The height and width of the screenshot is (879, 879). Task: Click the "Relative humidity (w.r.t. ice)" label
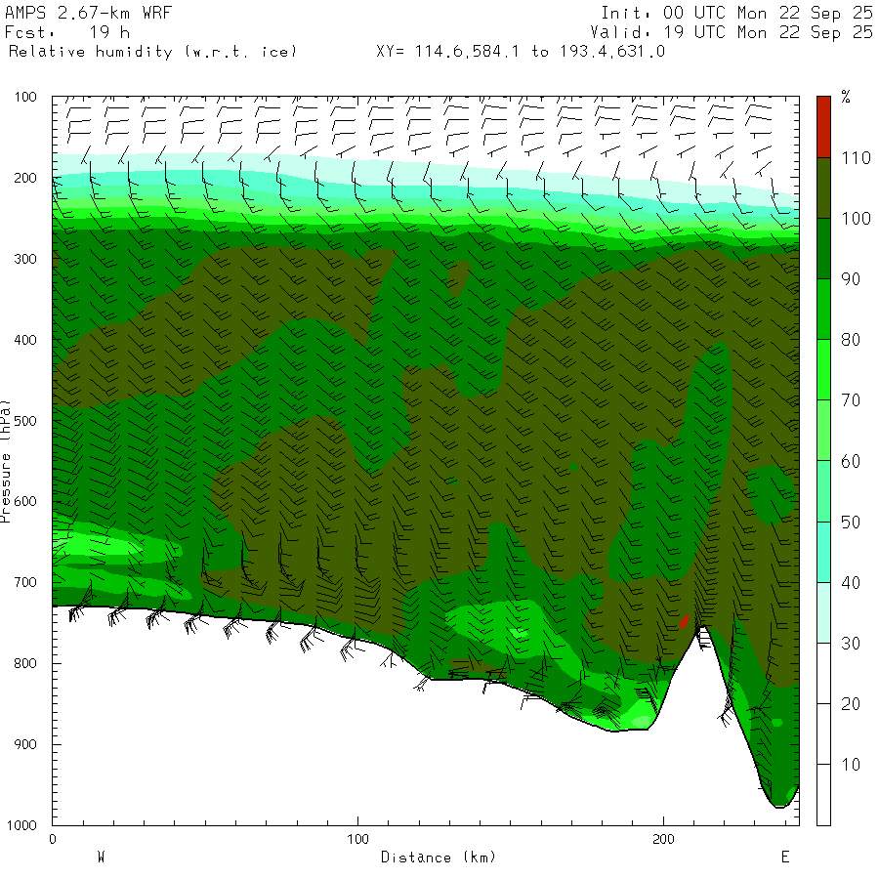tap(152, 52)
